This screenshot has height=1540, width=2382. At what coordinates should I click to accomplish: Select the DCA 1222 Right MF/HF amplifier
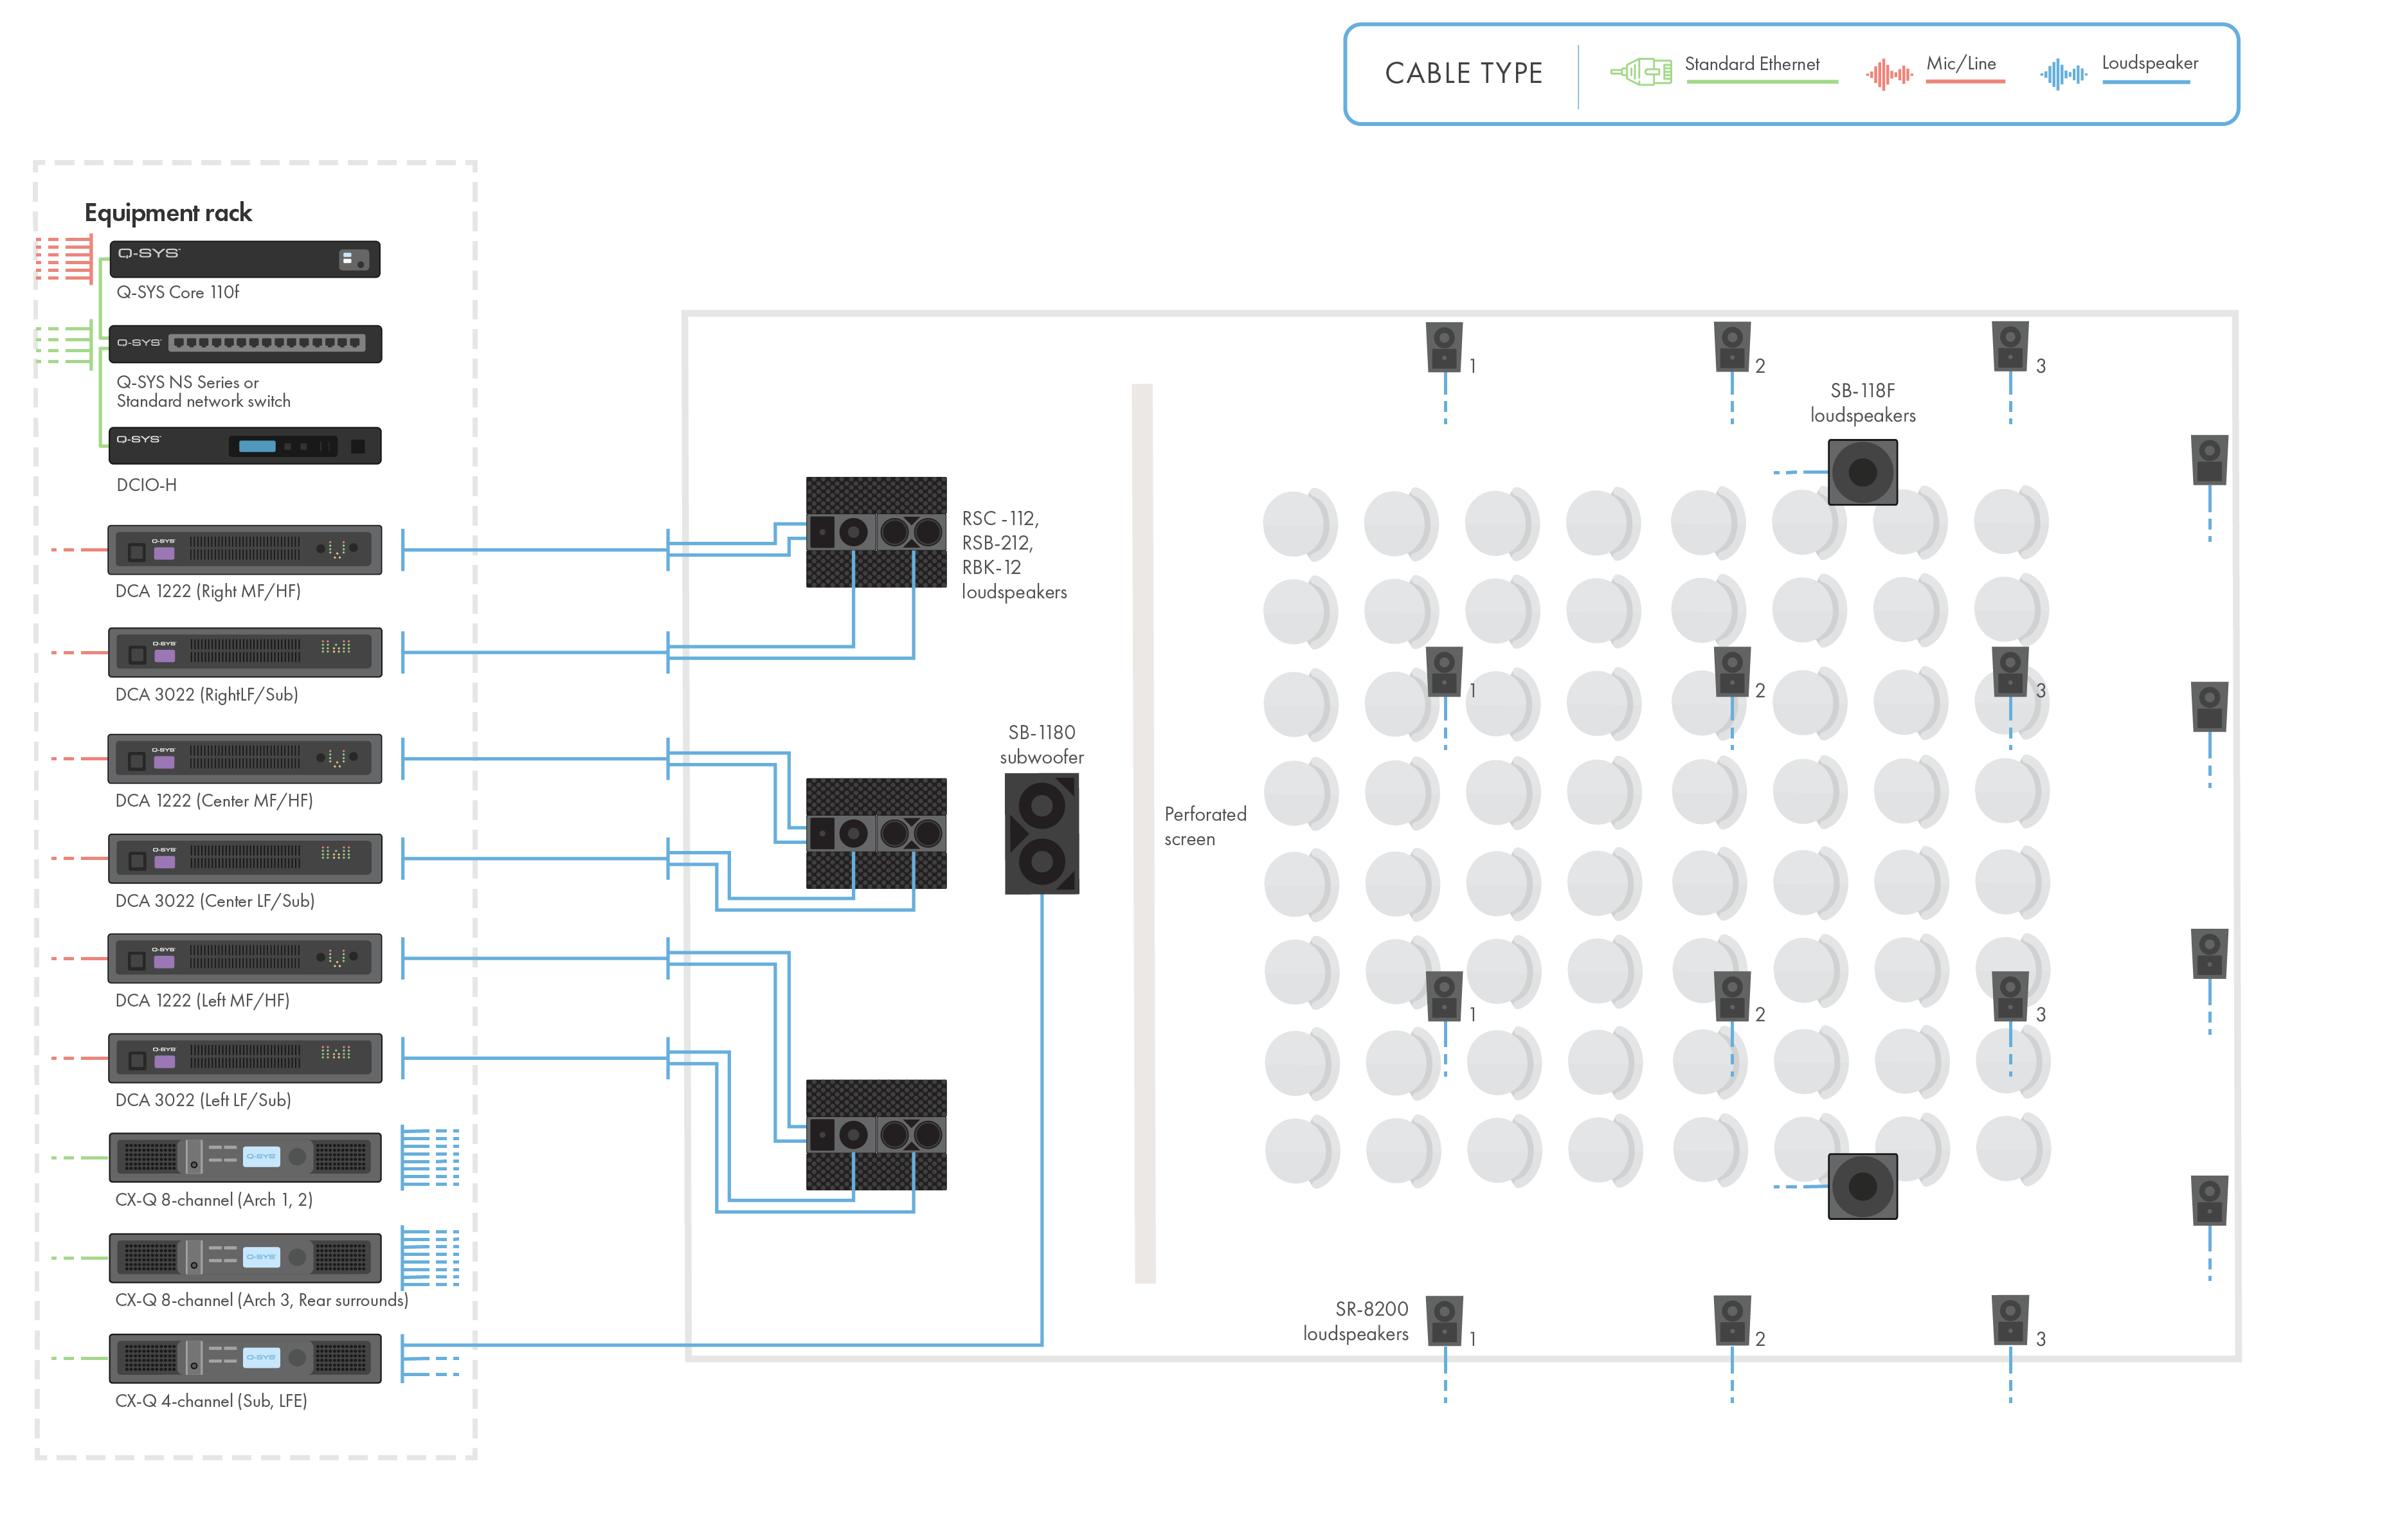point(244,549)
